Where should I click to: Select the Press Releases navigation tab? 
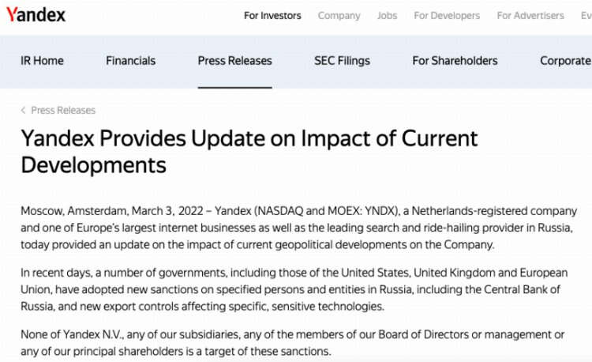[234, 61]
